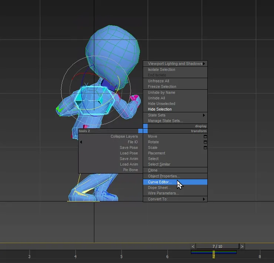Step time slider back with left arrow
The height and width of the screenshot is (263, 274).
point(193,246)
